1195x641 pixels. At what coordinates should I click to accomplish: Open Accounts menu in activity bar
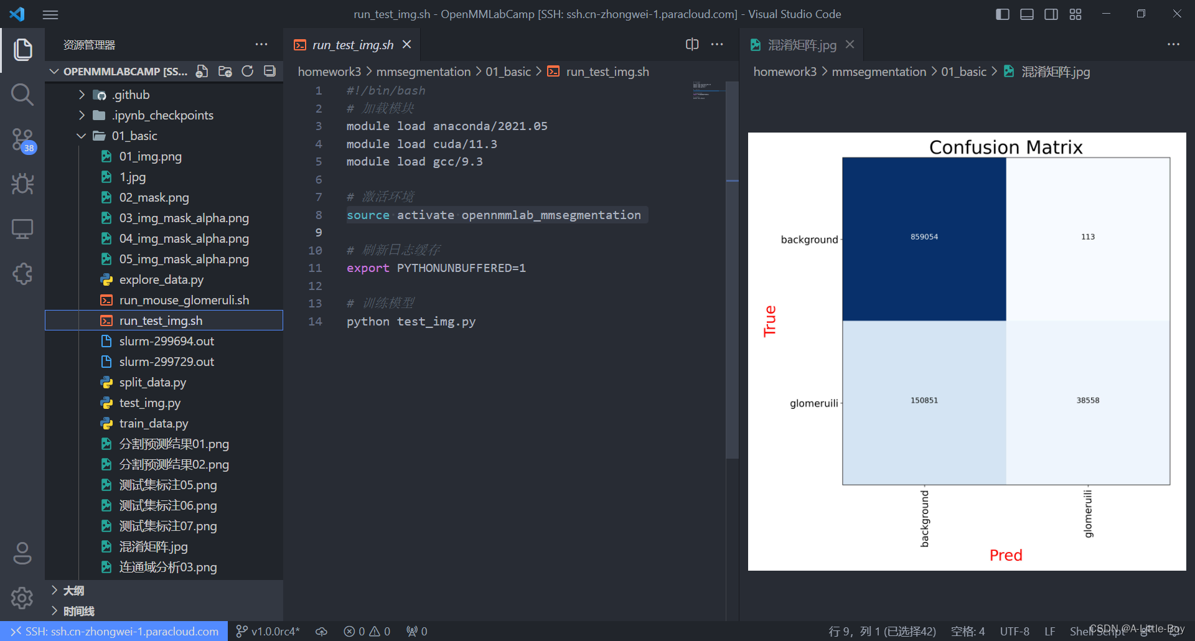click(22, 553)
